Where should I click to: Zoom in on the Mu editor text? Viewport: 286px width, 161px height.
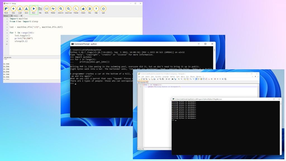pyautogui.click(x=61, y=9)
